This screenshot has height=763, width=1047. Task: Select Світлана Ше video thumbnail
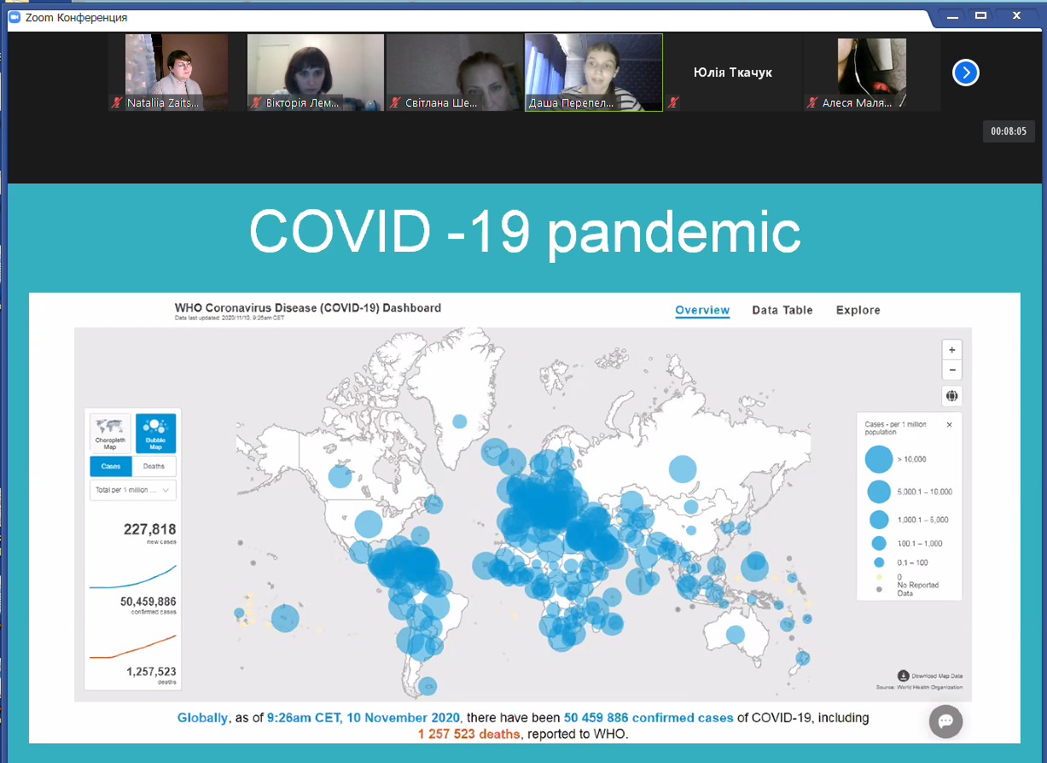[x=455, y=73]
